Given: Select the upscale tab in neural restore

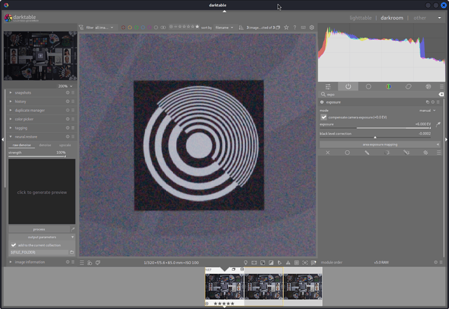Looking at the screenshot, I should (65, 145).
